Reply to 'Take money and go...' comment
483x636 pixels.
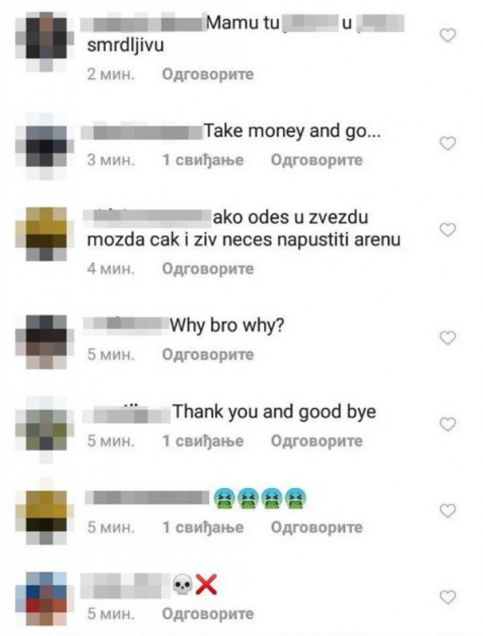pyautogui.click(x=317, y=160)
